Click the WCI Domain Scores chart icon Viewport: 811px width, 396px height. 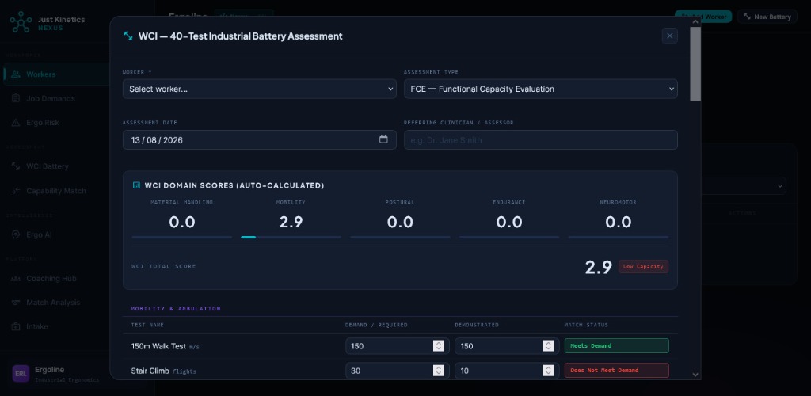point(136,185)
